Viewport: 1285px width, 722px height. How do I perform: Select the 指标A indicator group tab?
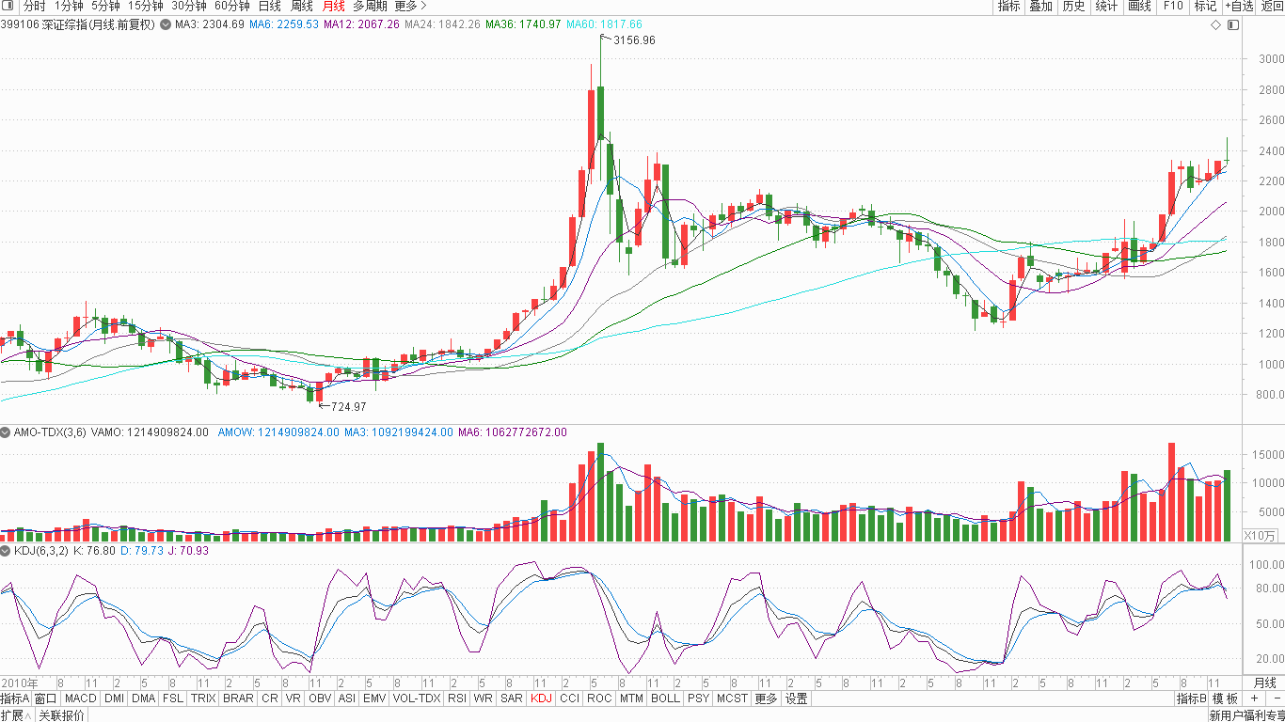[15, 698]
